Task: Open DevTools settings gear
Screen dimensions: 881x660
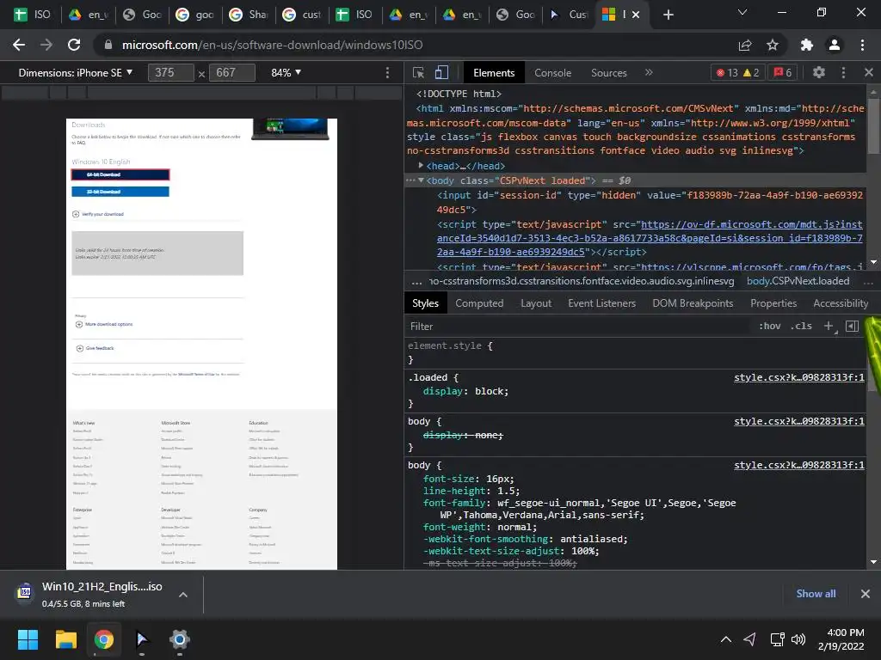Action: 819,72
